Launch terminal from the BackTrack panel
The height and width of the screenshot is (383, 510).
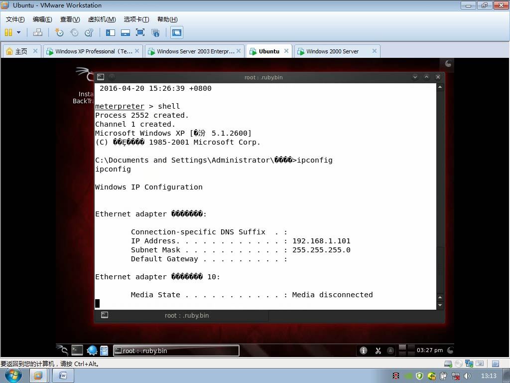coord(77,351)
